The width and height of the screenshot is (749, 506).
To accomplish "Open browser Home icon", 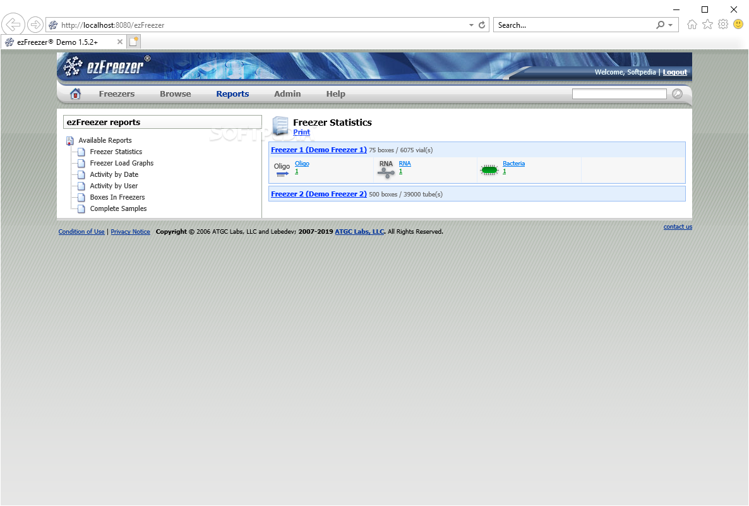I will click(692, 25).
